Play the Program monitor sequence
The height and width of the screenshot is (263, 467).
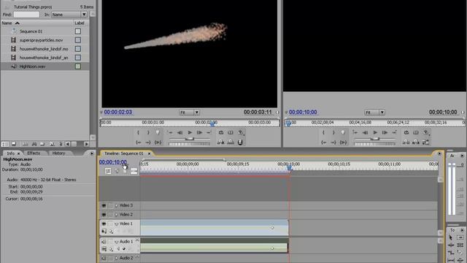pos(375,132)
